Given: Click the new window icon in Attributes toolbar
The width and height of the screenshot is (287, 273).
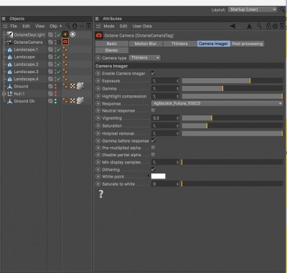Looking at the screenshot, I should pyautogui.click(x=282, y=26).
